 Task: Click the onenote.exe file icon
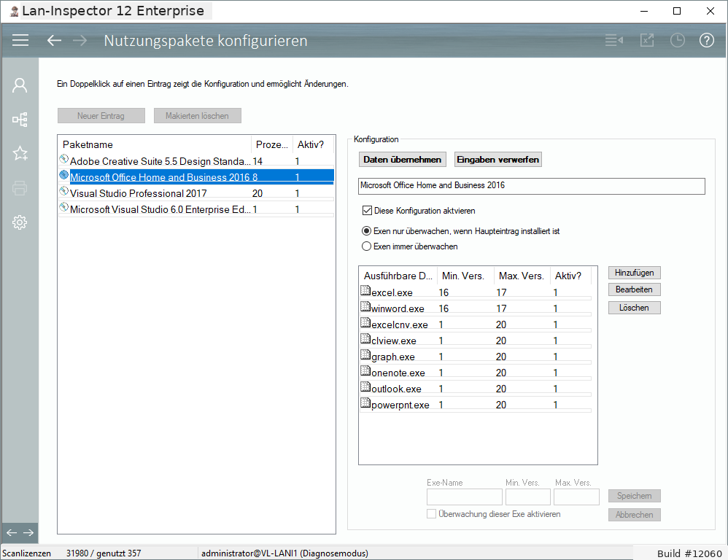(x=365, y=370)
